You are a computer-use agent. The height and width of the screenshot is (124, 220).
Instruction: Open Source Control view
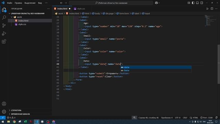coord(4,25)
